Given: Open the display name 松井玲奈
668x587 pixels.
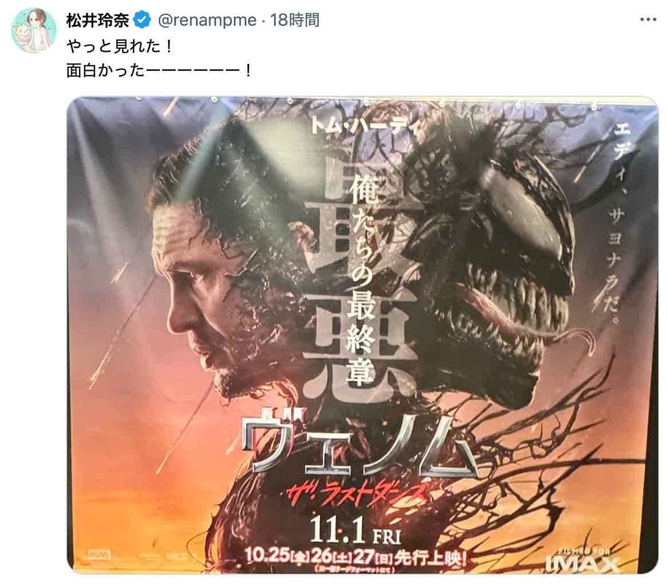Looking at the screenshot, I should click(x=98, y=21).
